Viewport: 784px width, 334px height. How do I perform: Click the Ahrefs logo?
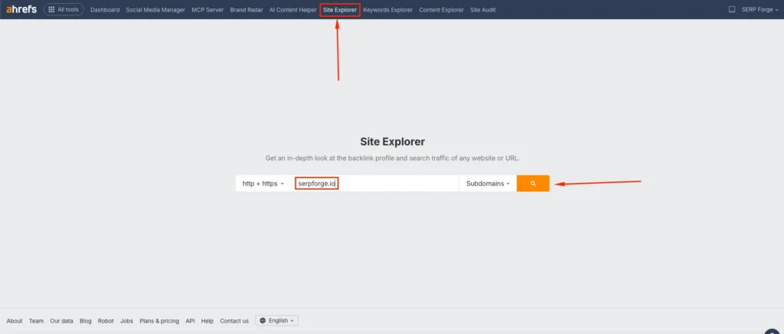click(21, 9)
